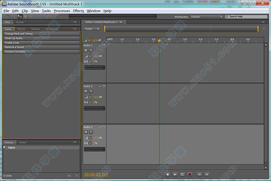Viewport: 271px width, 181px height.
Task: Click the timeline overview zoom bar
Action: point(181,29)
